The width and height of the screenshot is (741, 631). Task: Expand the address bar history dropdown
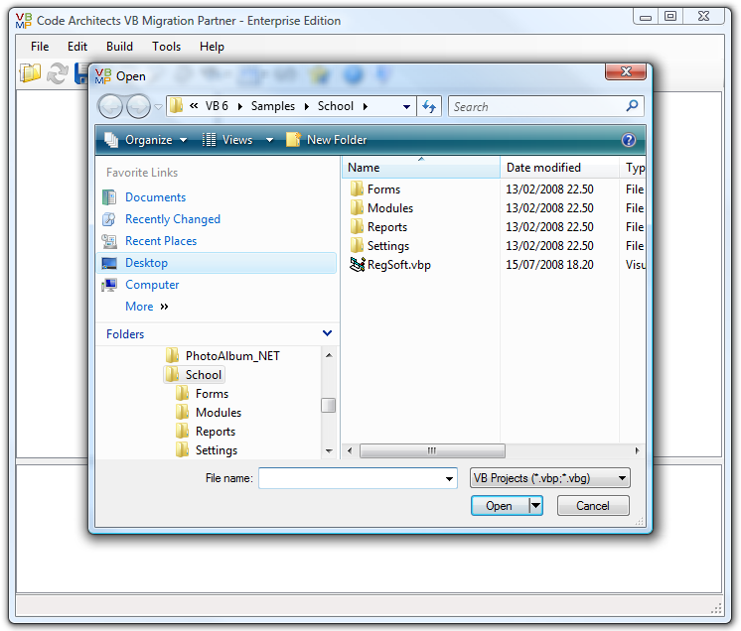coord(406,107)
